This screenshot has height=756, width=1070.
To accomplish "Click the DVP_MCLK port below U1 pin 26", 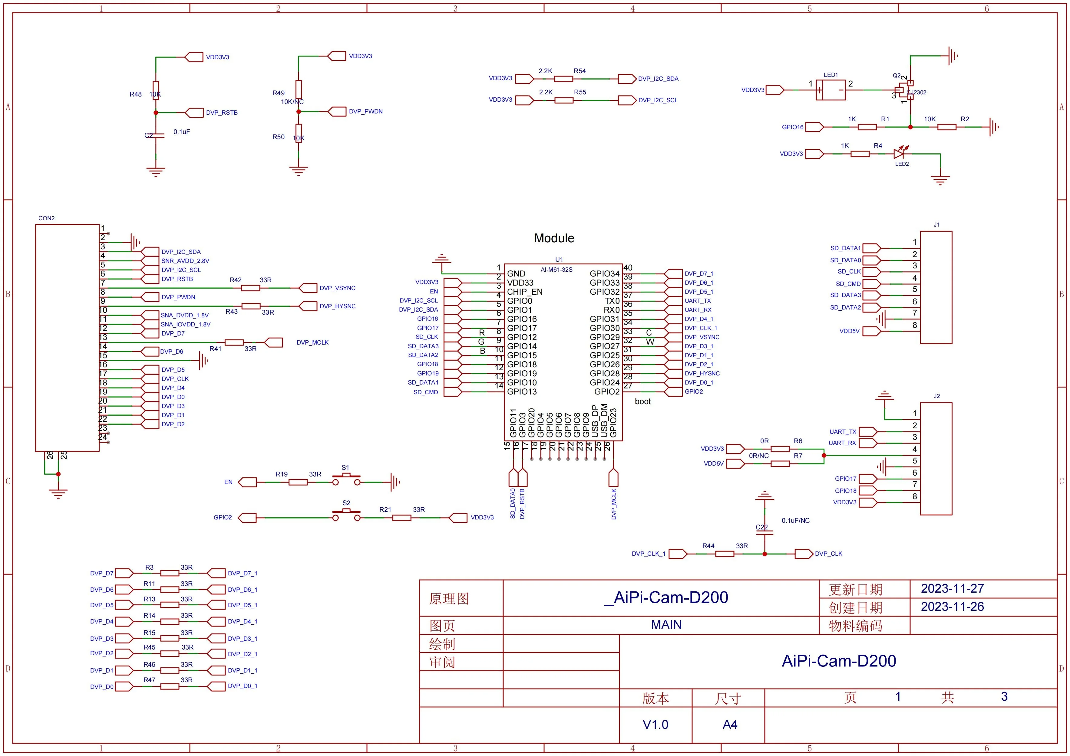I will point(613,478).
